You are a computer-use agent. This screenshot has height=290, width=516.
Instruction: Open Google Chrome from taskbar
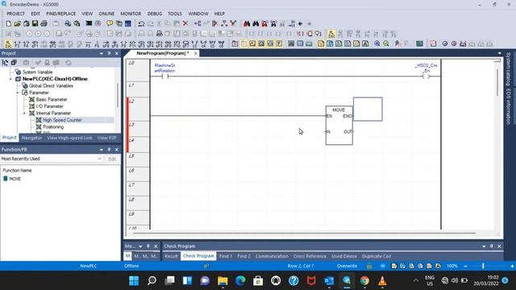[364, 280]
